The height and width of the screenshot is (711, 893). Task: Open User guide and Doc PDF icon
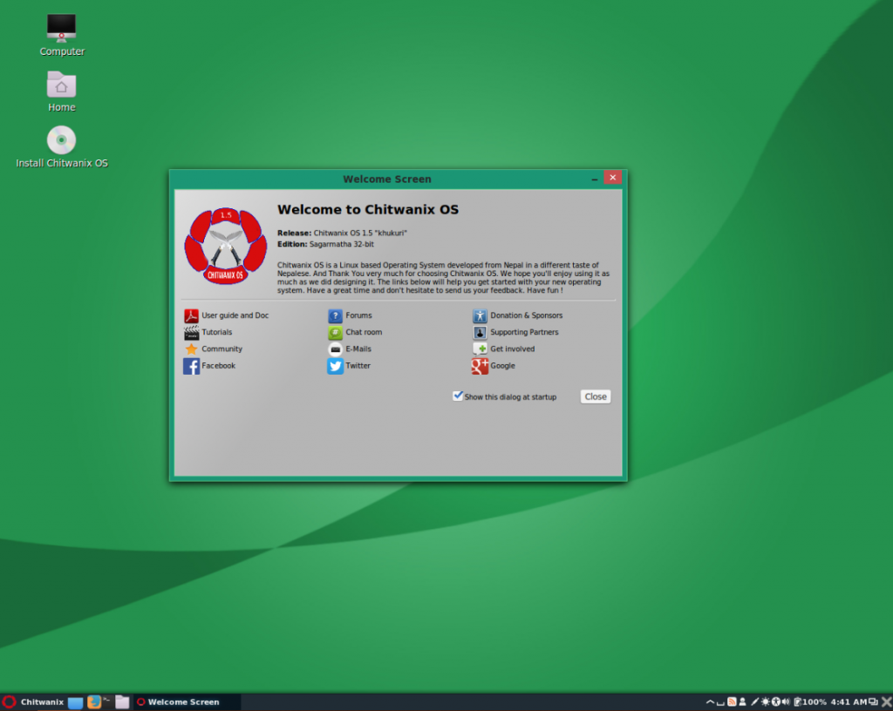coord(191,315)
